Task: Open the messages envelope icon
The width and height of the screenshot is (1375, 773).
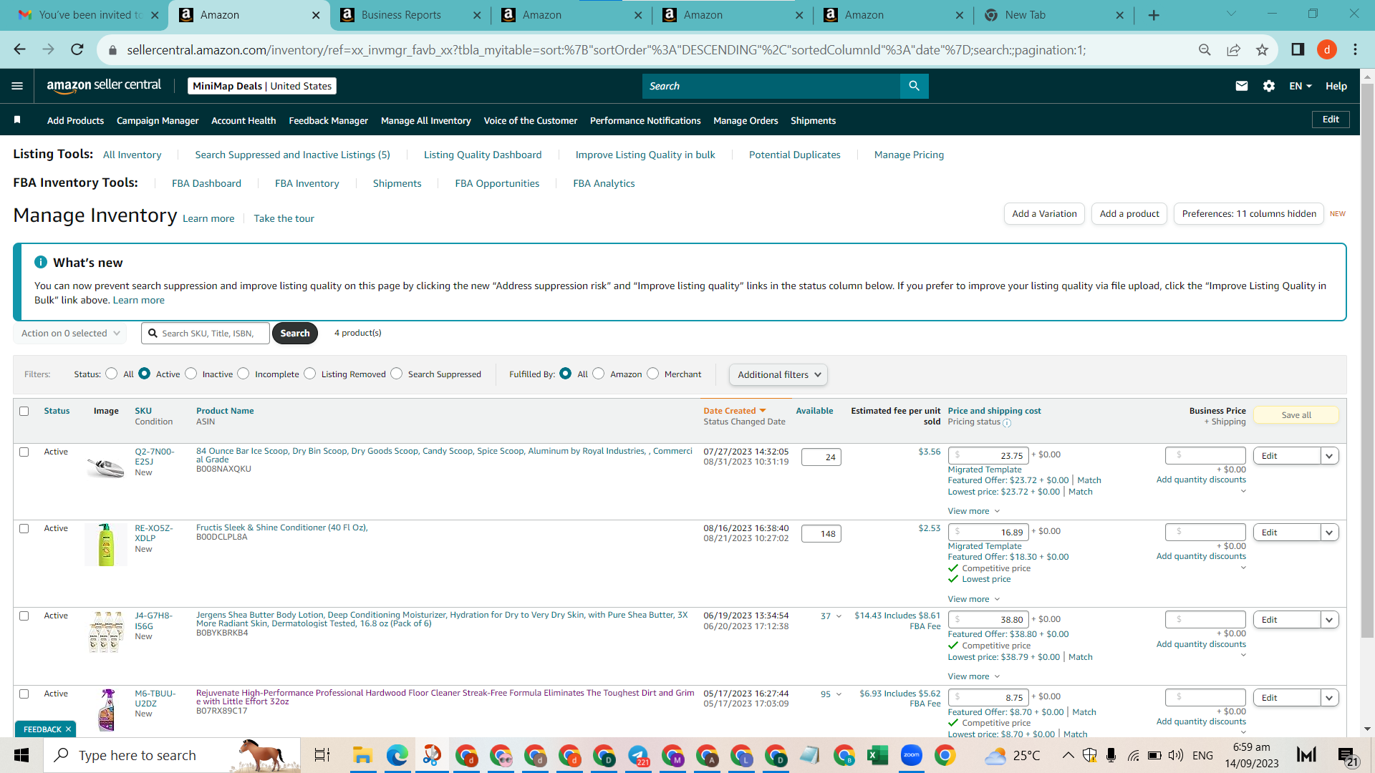Action: point(1242,86)
